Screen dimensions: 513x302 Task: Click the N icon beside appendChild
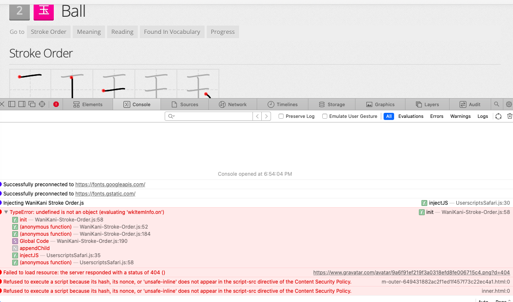point(15,248)
